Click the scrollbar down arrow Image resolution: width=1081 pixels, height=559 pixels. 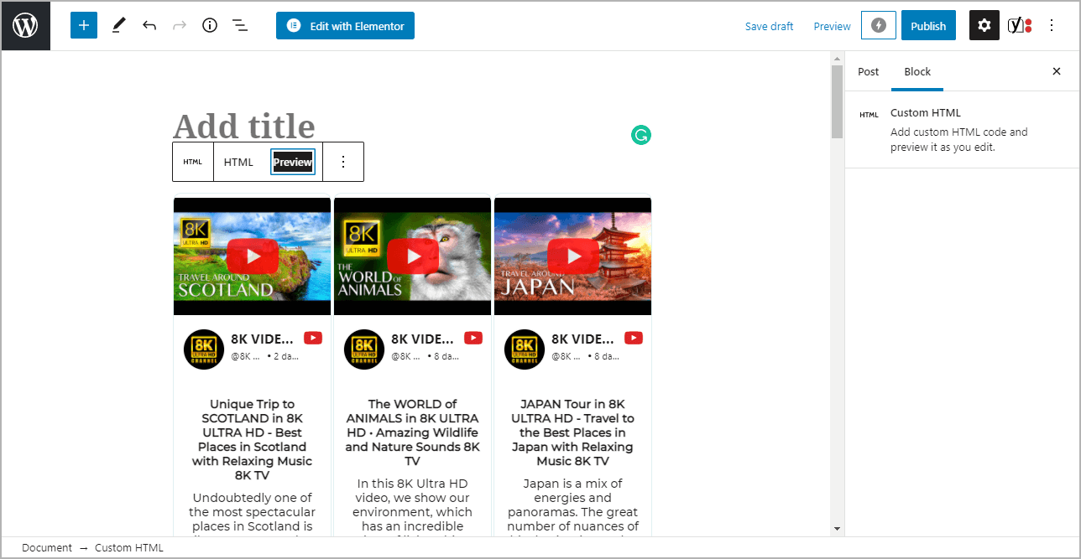point(836,529)
